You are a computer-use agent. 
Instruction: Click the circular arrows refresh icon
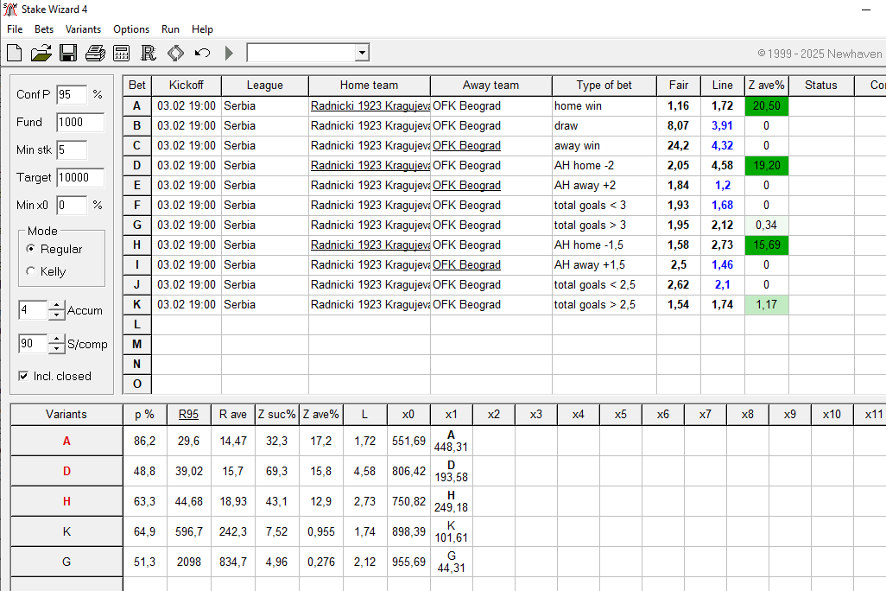[175, 54]
